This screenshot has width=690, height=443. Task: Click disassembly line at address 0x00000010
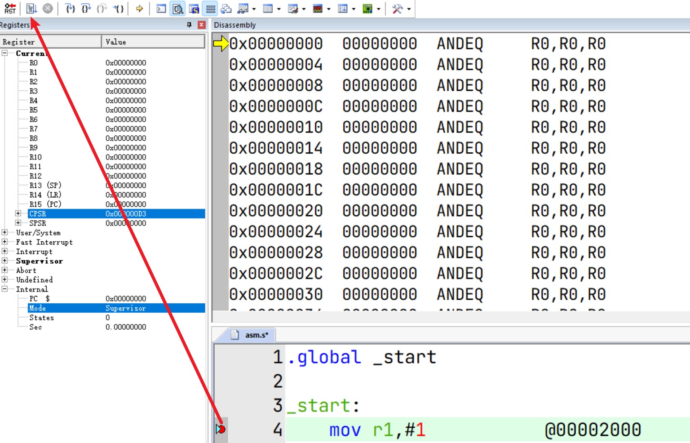pos(417,128)
